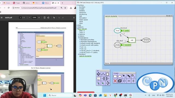Select the vertical guideline tool
This screenshot has height=98, width=175.
133,81
